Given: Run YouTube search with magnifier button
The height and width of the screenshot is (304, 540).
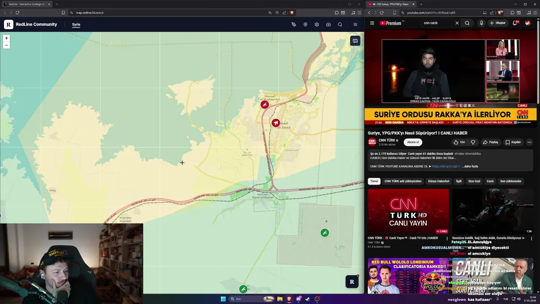Looking at the screenshot, I should 467,23.
